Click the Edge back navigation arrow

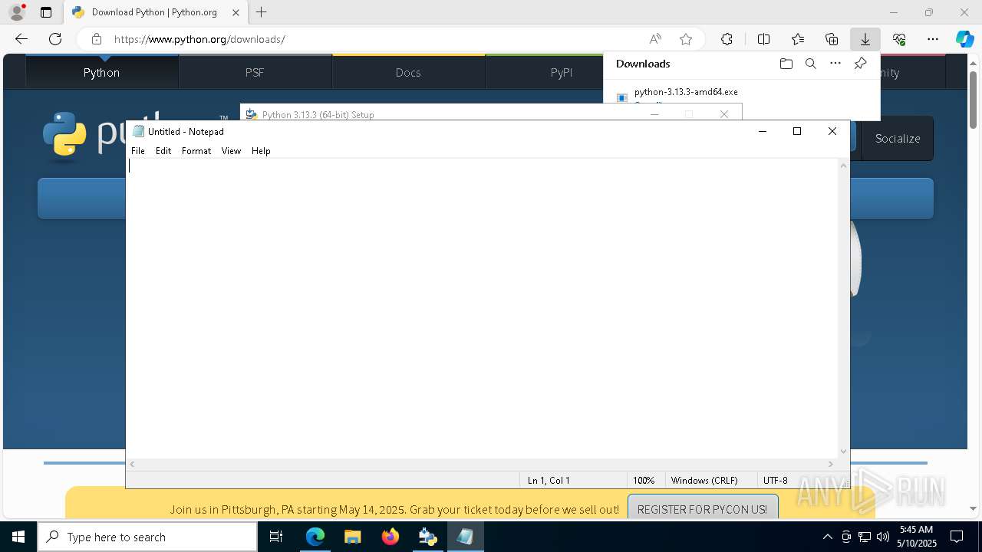pyautogui.click(x=21, y=39)
